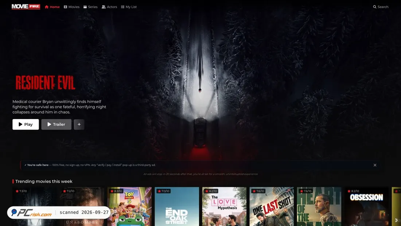Click the MoviePire logo

coord(26,7)
